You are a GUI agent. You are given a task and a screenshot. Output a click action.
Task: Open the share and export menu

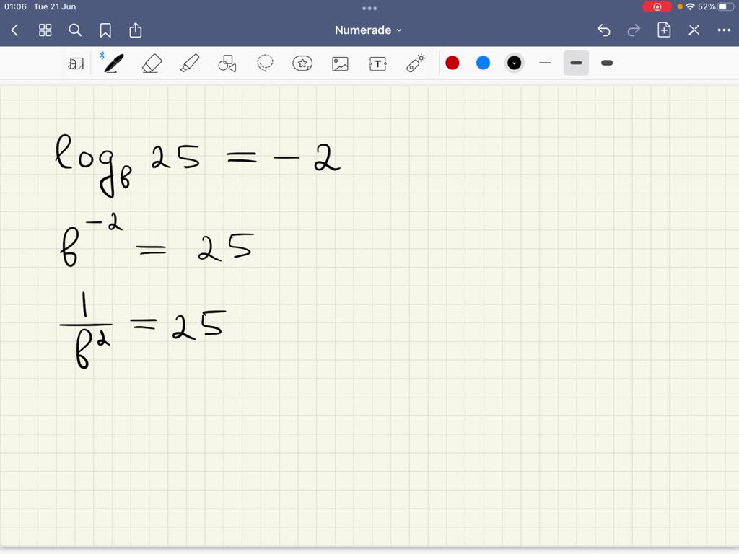pos(136,30)
